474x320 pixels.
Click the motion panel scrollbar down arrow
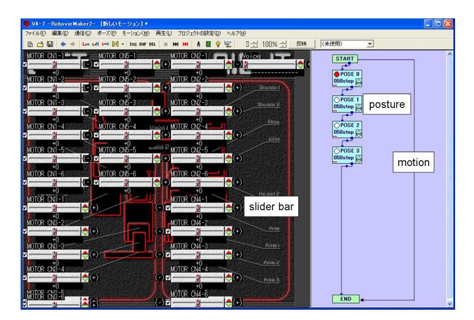pos(450,304)
